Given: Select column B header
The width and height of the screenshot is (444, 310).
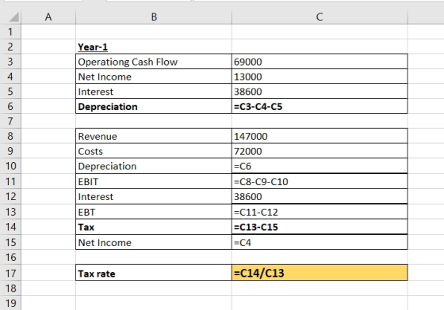Looking at the screenshot, I should (154, 17).
